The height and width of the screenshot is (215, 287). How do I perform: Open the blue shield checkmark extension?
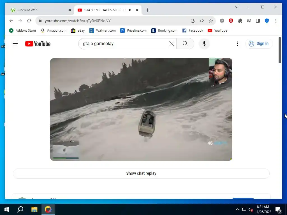[x=267, y=21]
